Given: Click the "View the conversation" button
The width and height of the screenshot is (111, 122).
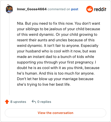Looking at the screenshot, I should pos(56,113).
